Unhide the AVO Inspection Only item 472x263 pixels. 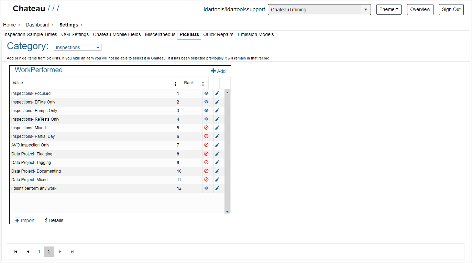(206, 145)
